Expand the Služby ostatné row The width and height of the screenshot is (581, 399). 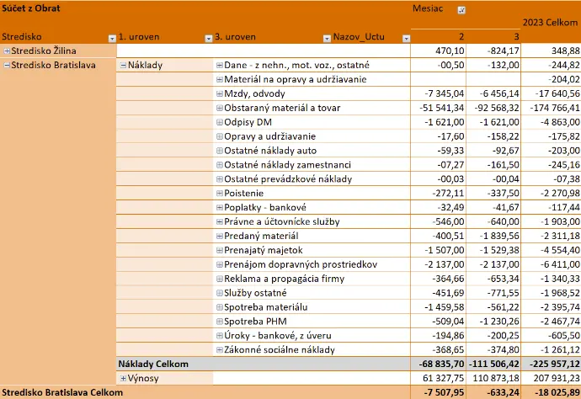[x=220, y=293]
